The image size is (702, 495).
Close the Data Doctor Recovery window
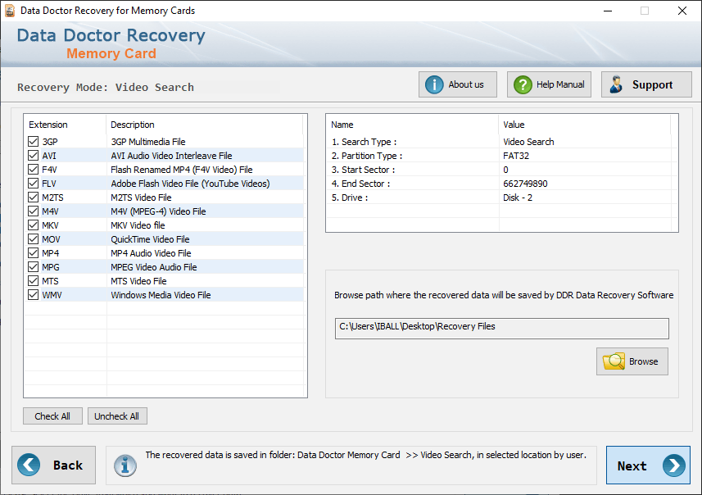[x=682, y=11]
